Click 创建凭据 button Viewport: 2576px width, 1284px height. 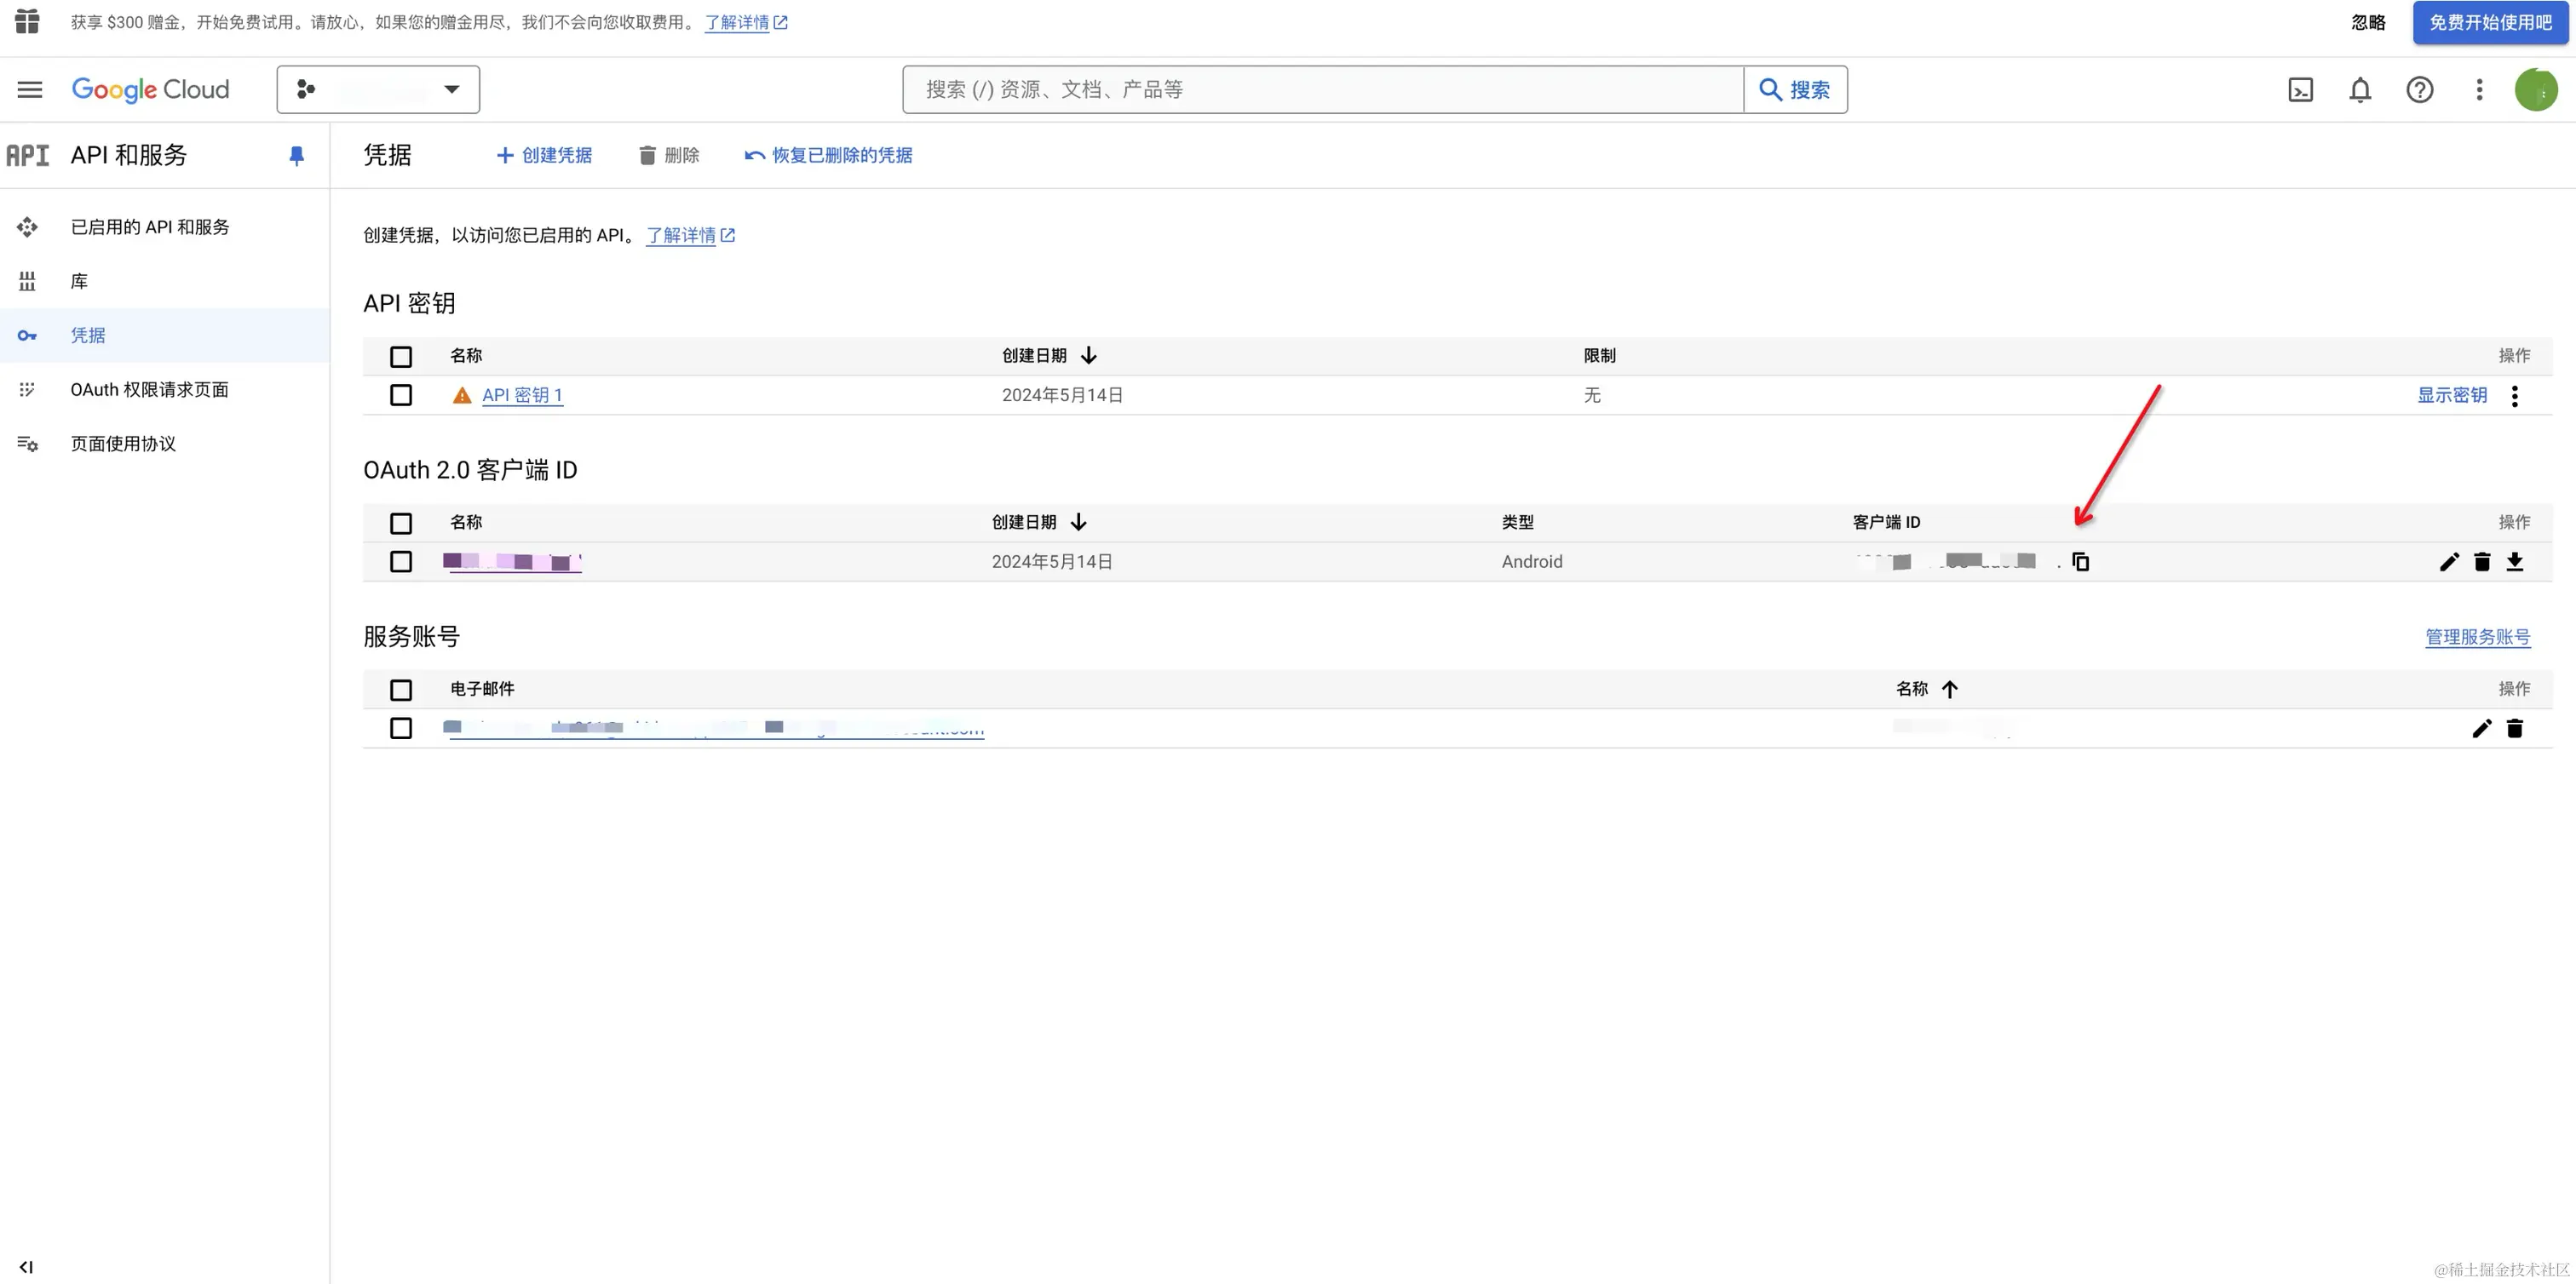[x=544, y=155]
